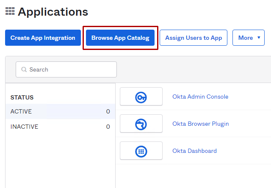This screenshot has height=188, width=271.
Task: Click the ACTIVE status count number
Action: point(108,111)
